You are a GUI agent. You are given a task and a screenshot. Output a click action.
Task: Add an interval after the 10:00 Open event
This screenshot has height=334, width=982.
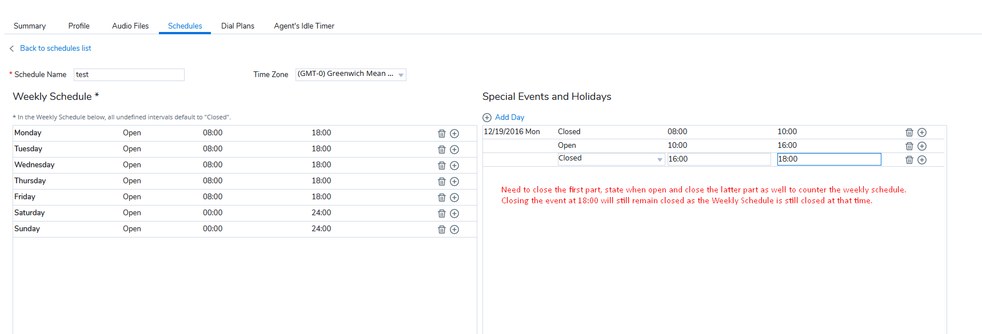point(921,146)
